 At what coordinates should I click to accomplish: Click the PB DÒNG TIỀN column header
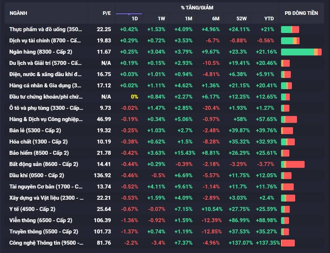(301, 13)
